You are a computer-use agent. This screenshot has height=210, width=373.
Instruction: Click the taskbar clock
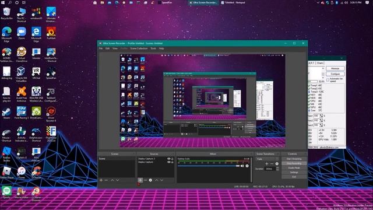(x=356, y=2)
